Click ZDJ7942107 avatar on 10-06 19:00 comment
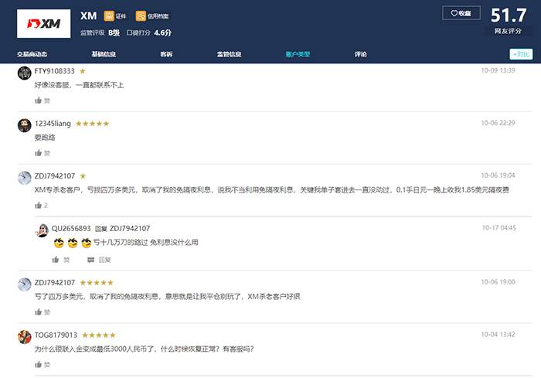Image resolution: width=541 pixels, height=378 pixels. (25, 284)
